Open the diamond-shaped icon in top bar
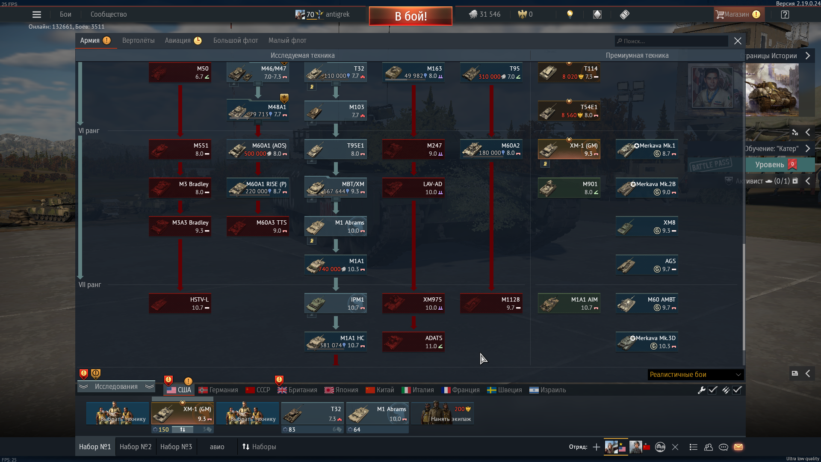Screen dimensions: 821x462 tap(597, 15)
